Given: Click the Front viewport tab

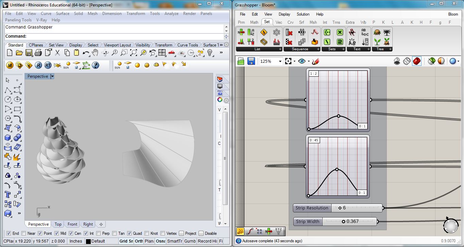Looking at the screenshot, I should coord(72,224).
